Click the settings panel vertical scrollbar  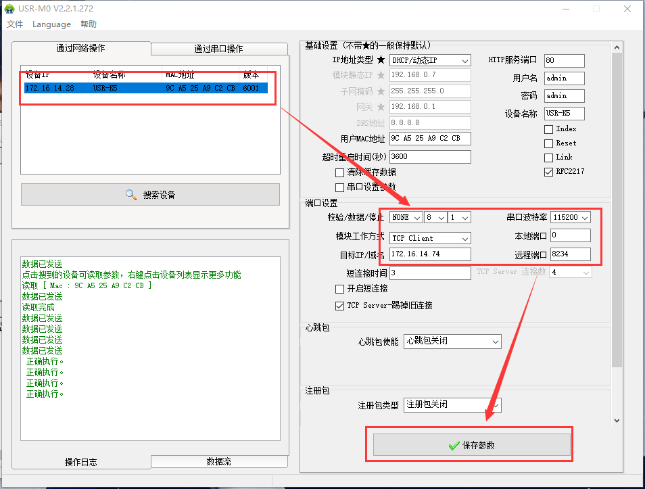click(x=616, y=203)
